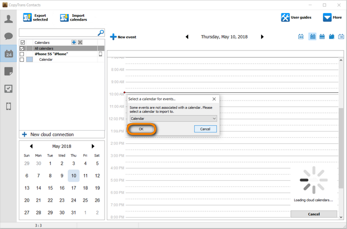Viewport: 347px width, 229px height.
Task: Expand the Calendar dropdown in dialog
Action: (x=214, y=118)
